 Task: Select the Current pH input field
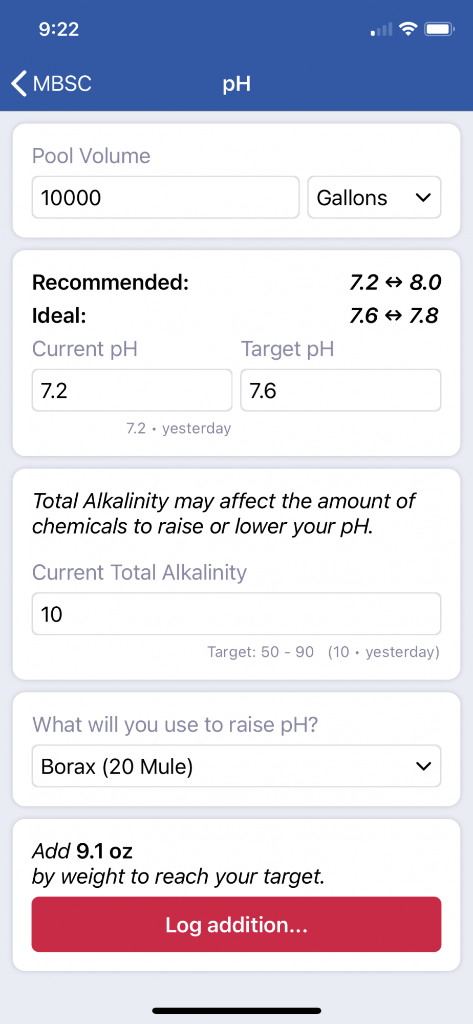click(132, 390)
